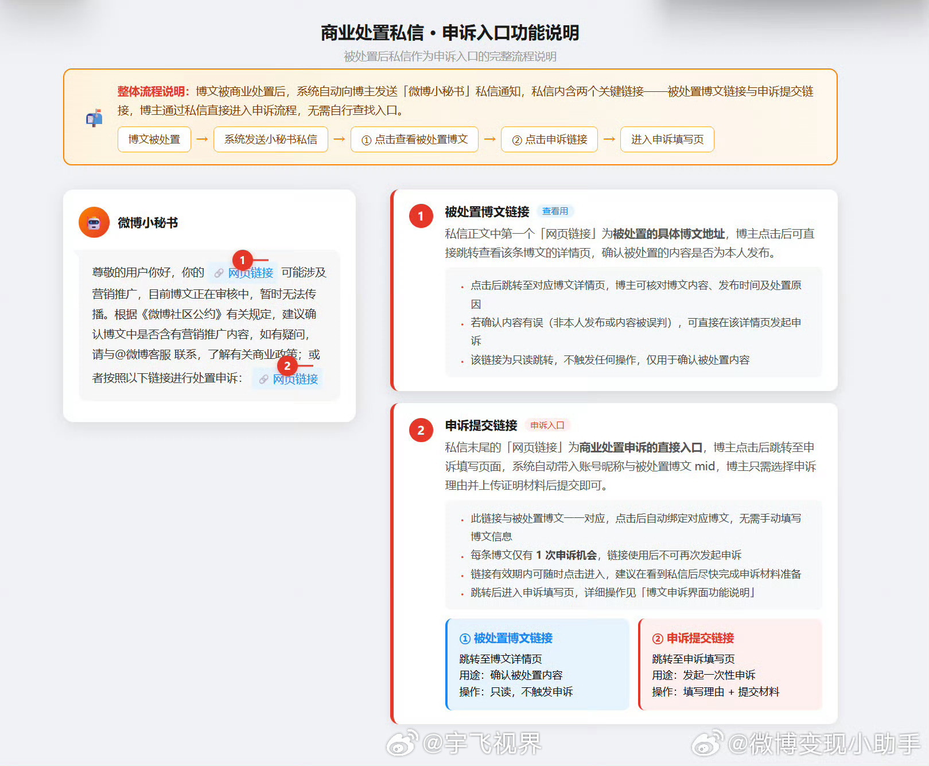Open the first 网页链接 after 你的
929x766 pixels.
pos(251,273)
